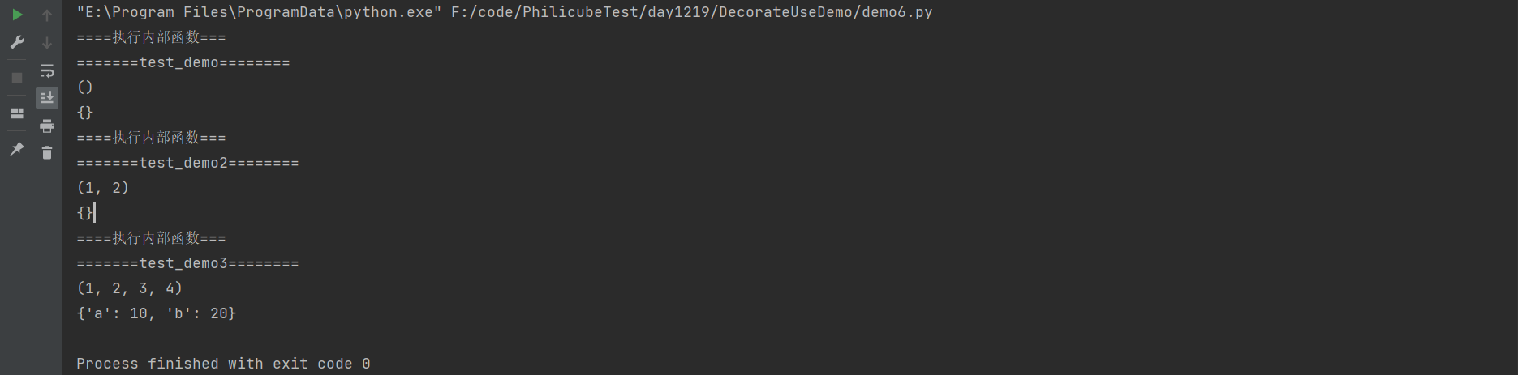The height and width of the screenshot is (375, 1518).
Task: Rerun the script with the green play icon
Action: click(x=17, y=15)
